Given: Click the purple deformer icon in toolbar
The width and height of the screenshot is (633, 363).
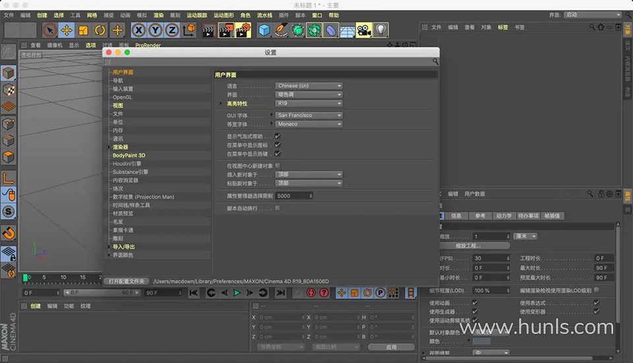Looking at the screenshot, I should 330,30.
